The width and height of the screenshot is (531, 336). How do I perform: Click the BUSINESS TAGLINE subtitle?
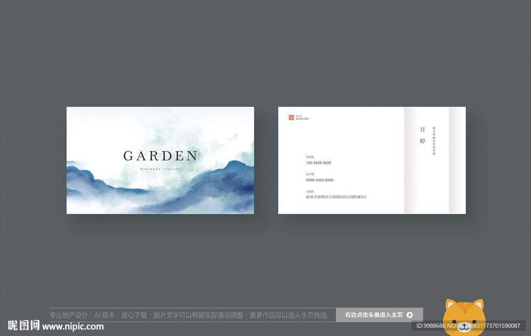click(160, 169)
